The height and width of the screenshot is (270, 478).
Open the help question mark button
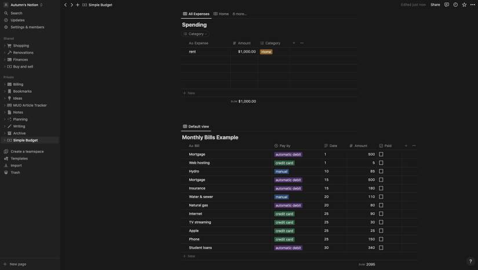[470, 261]
